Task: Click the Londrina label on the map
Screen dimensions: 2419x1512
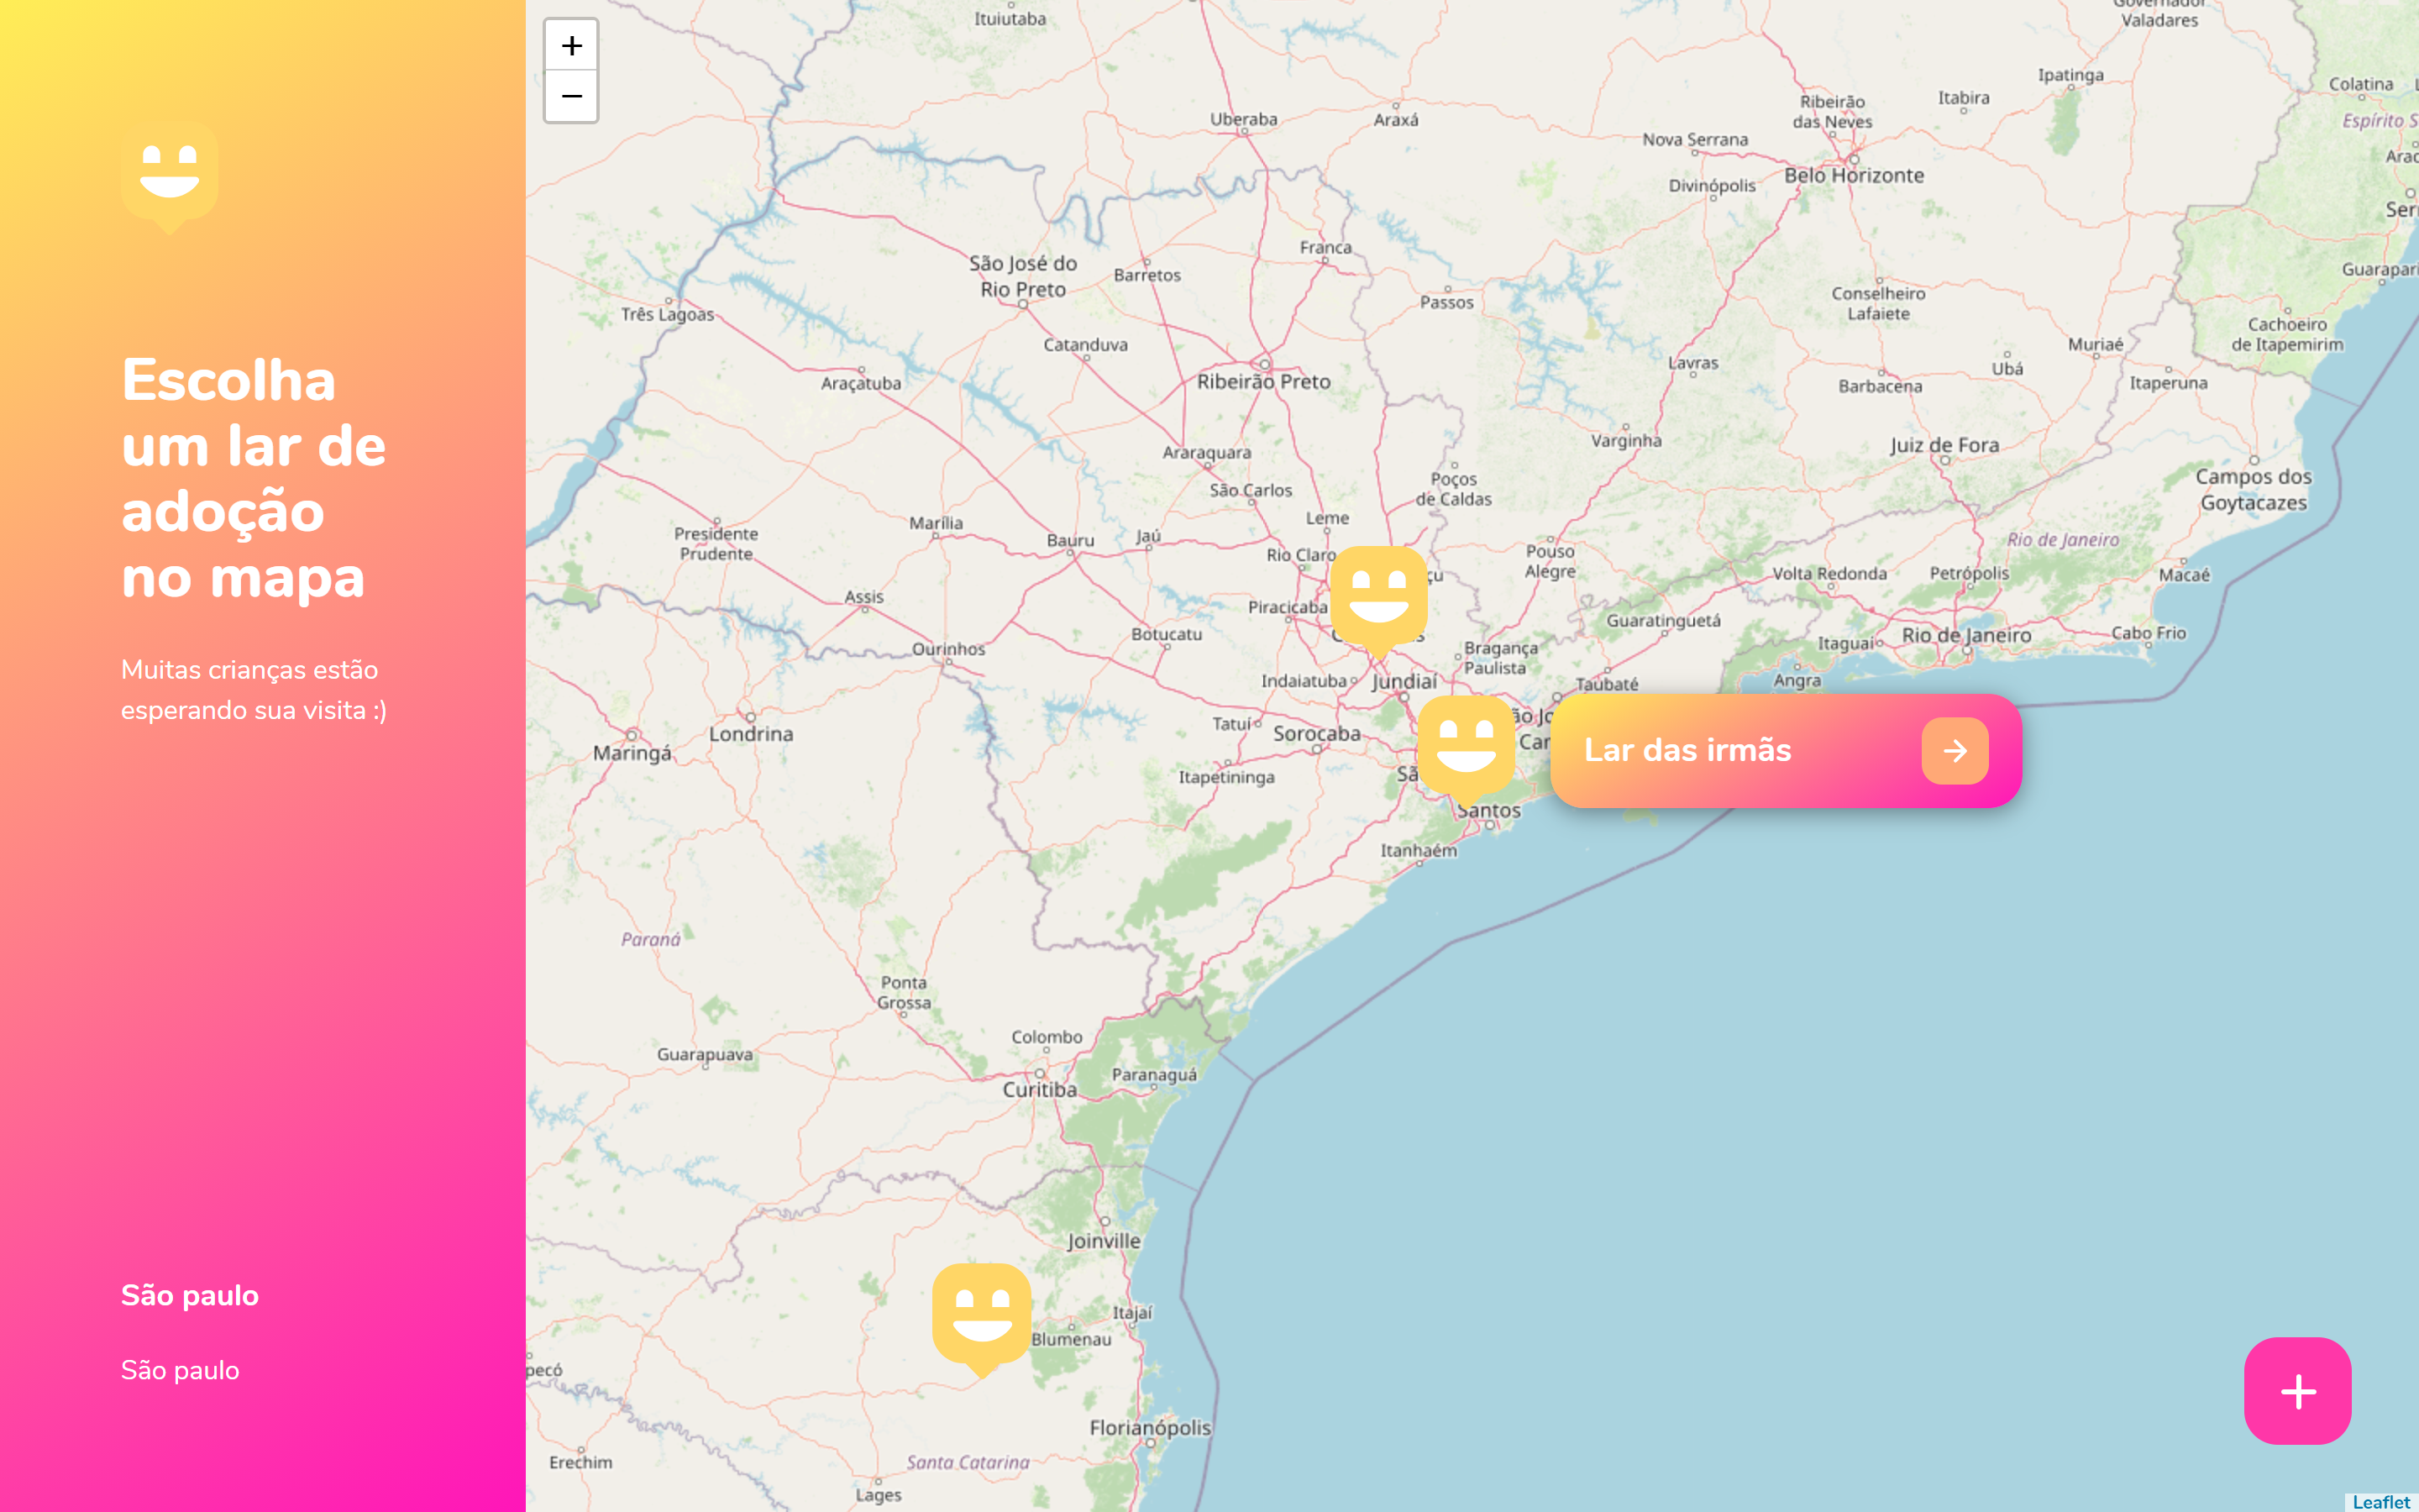Action: (x=751, y=734)
